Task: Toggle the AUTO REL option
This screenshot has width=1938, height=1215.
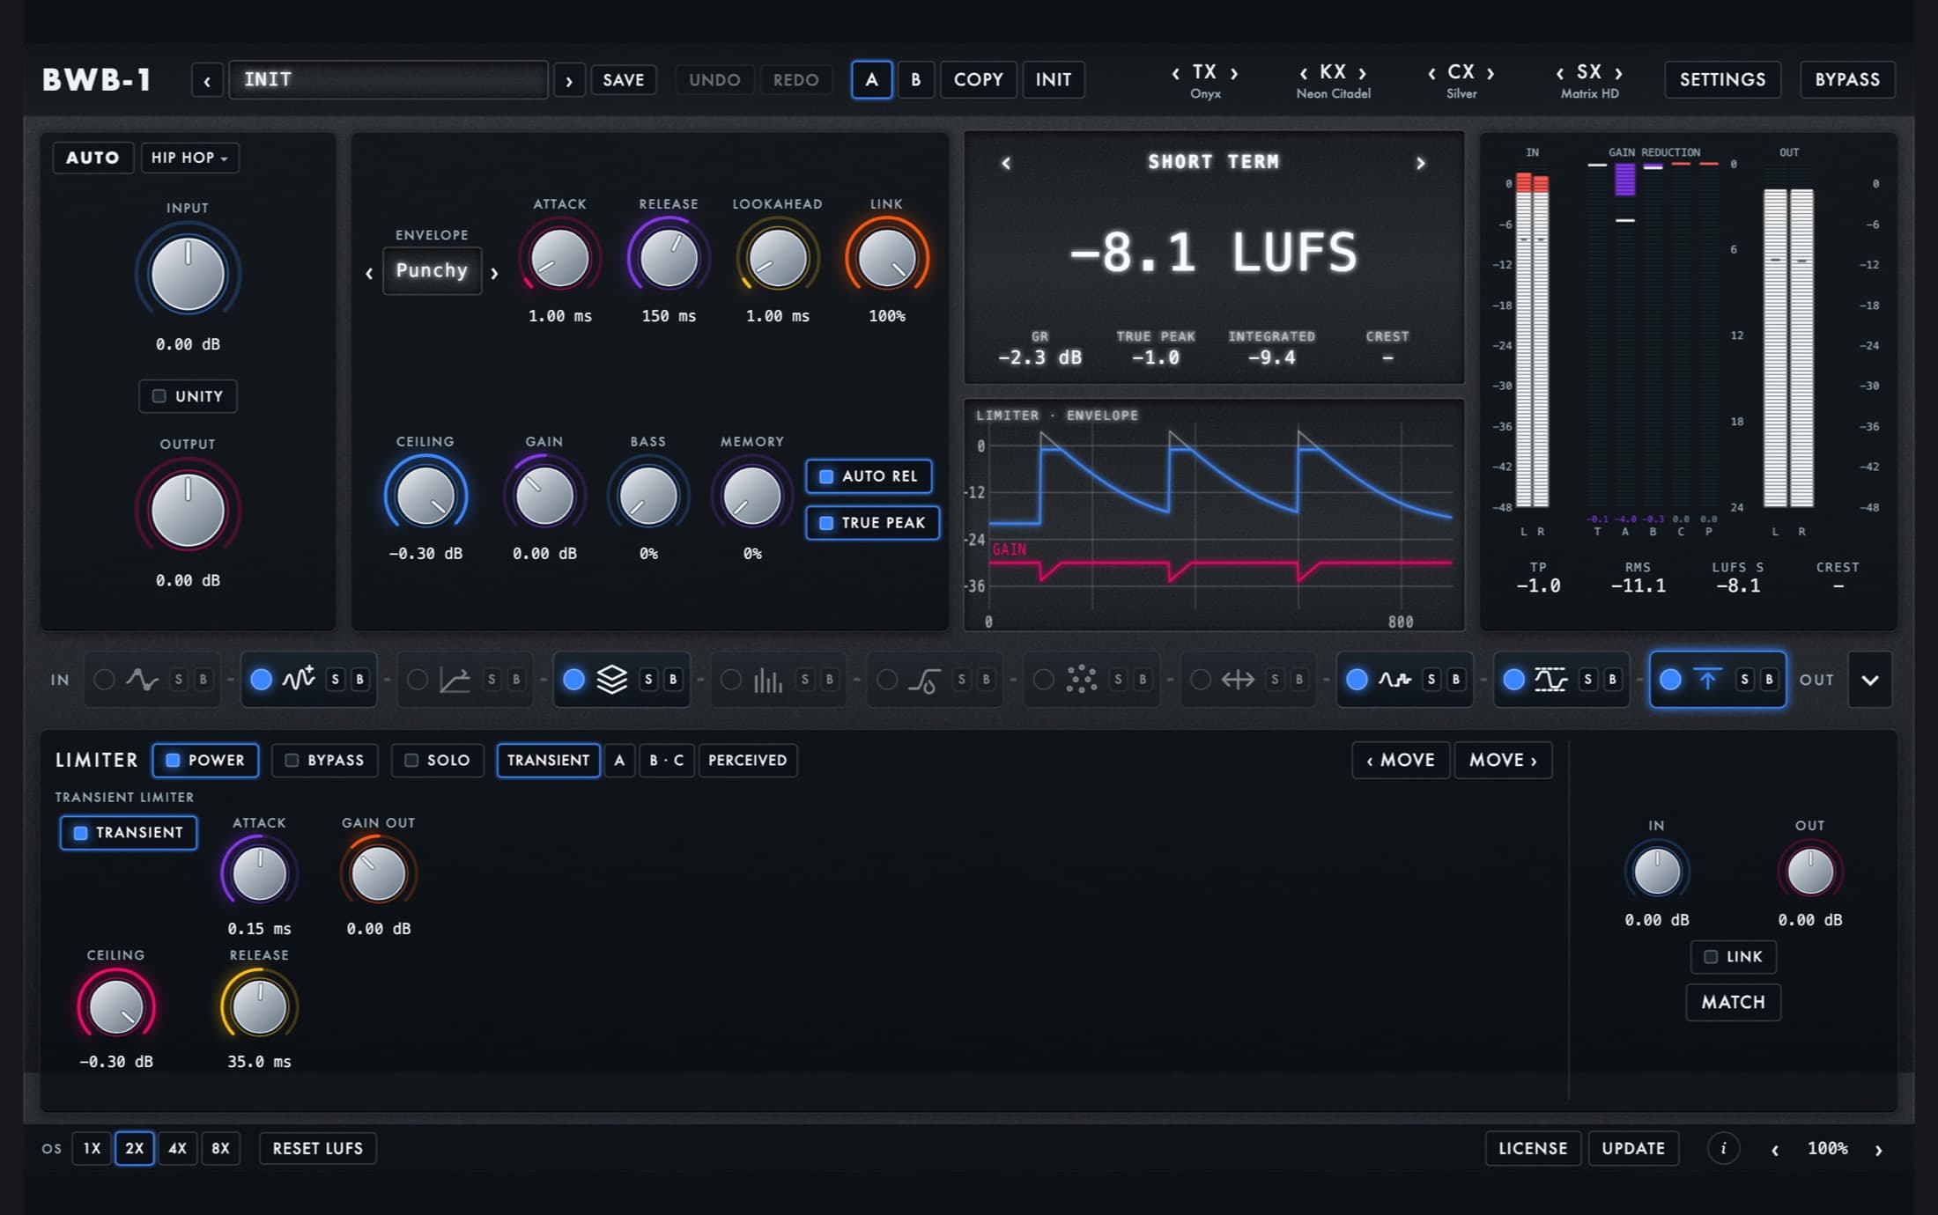Action: click(x=869, y=476)
